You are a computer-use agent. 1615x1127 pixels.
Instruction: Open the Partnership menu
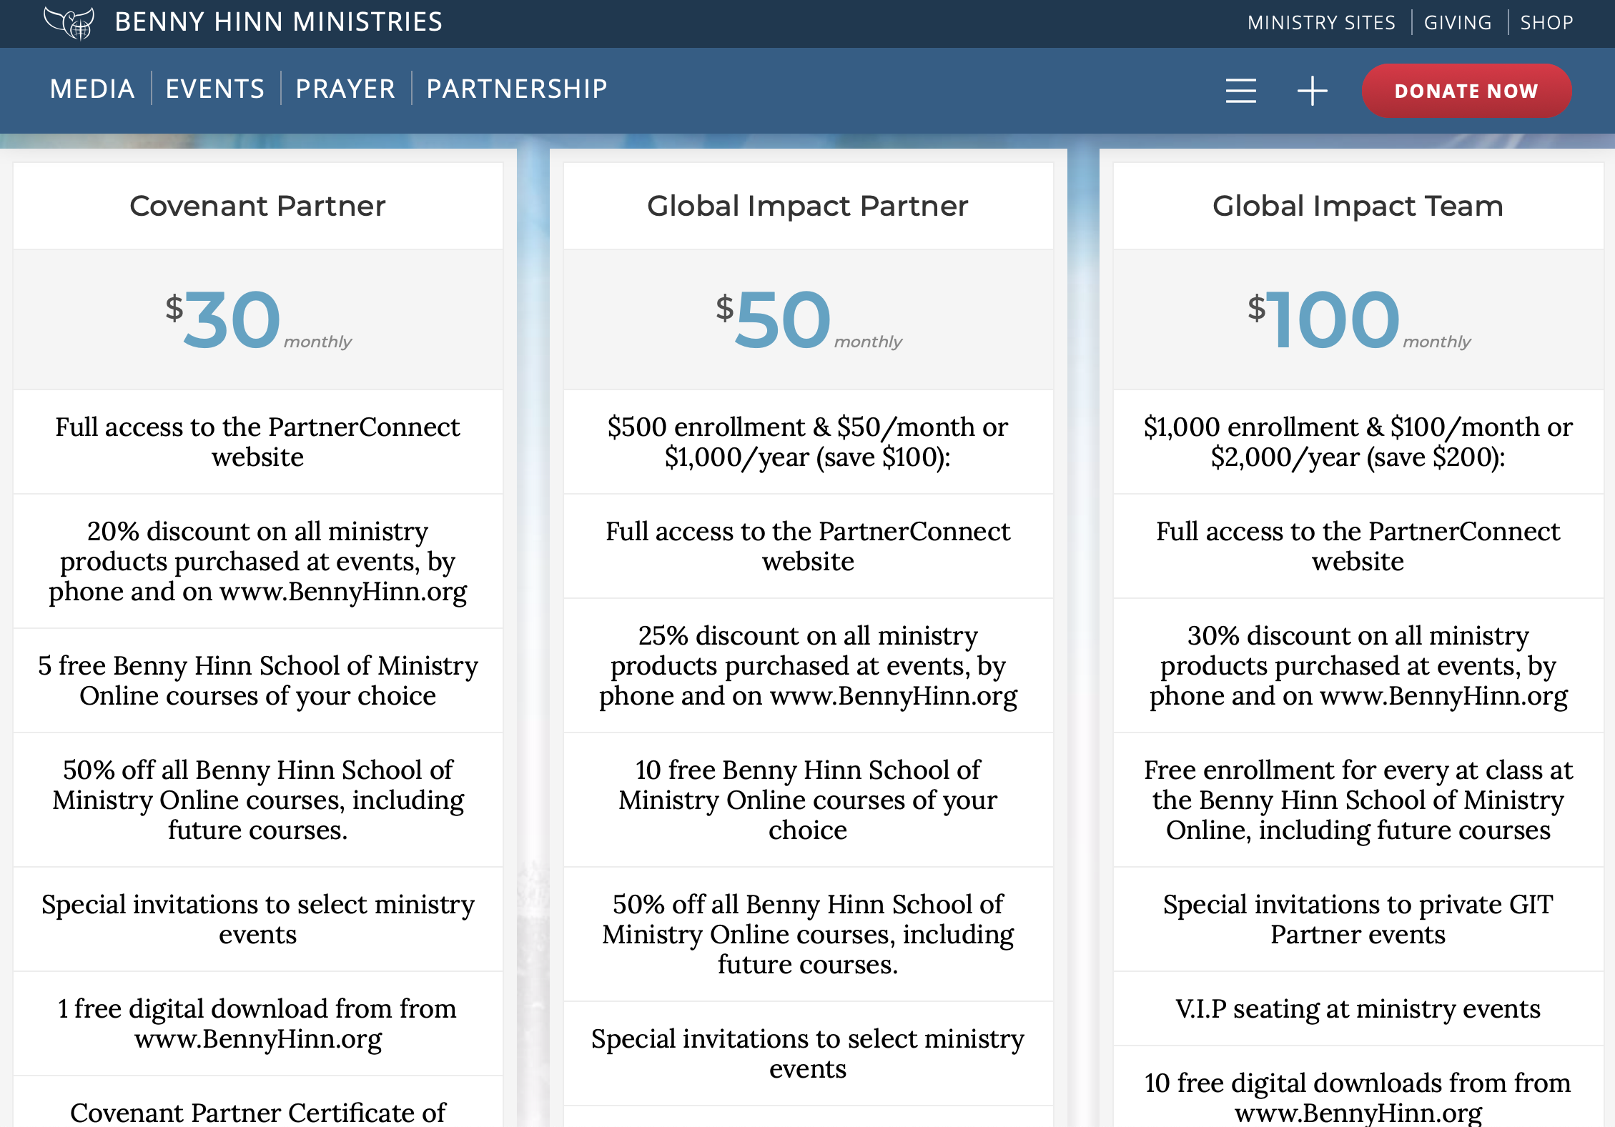(516, 89)
